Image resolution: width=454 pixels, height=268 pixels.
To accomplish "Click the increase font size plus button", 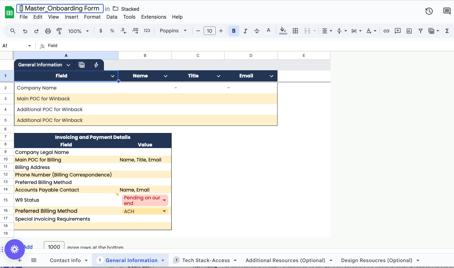I will pyautogui.click(x=221, y=31).
